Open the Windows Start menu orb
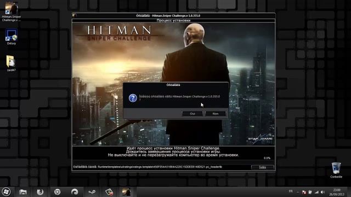Screen dimensions: 351x197 point(6,192)
